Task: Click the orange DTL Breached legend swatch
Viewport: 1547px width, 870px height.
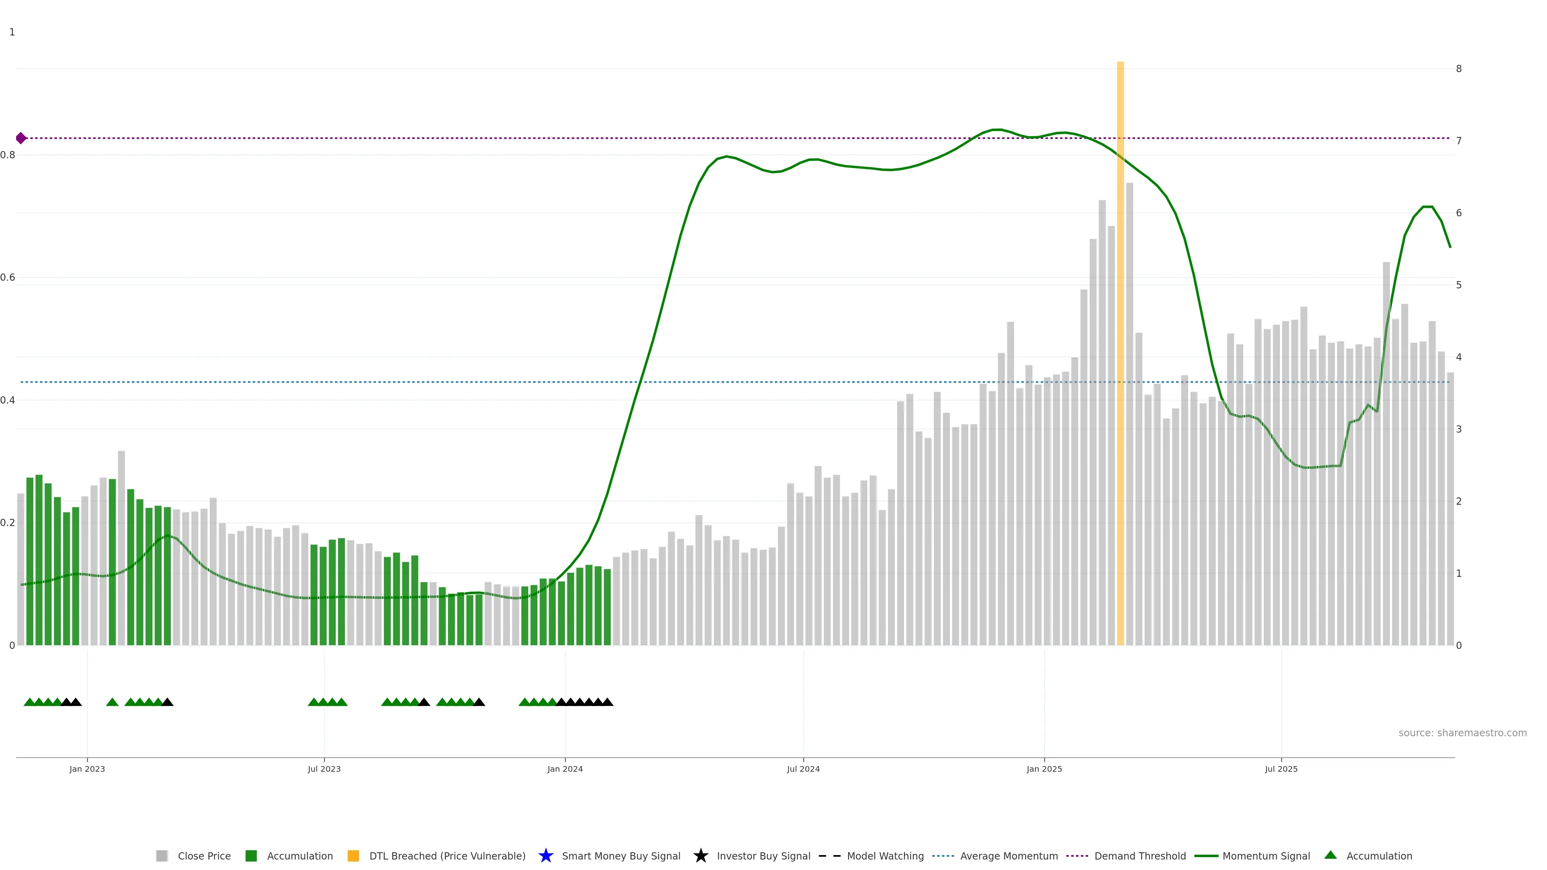Action: (353, 855)
